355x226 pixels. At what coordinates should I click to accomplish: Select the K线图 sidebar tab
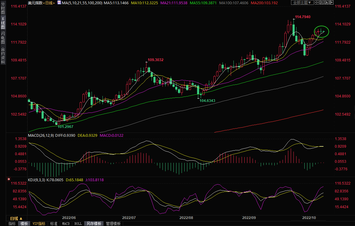3,23
